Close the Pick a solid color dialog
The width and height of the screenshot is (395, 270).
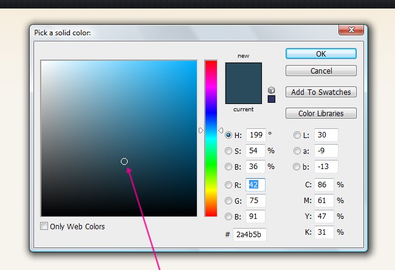click(351, 30)
